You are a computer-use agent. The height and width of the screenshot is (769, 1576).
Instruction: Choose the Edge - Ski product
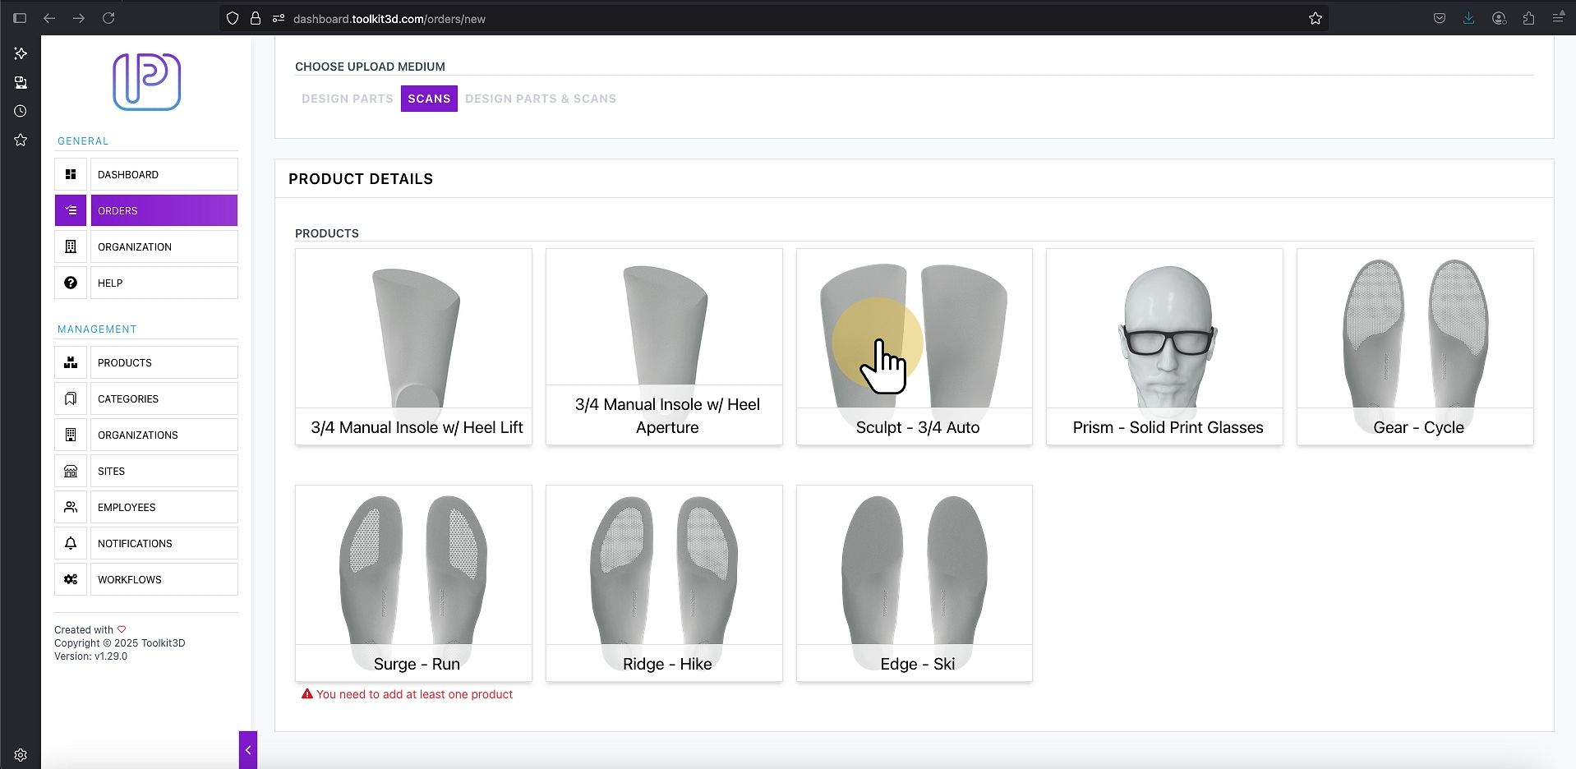(915, 583)
